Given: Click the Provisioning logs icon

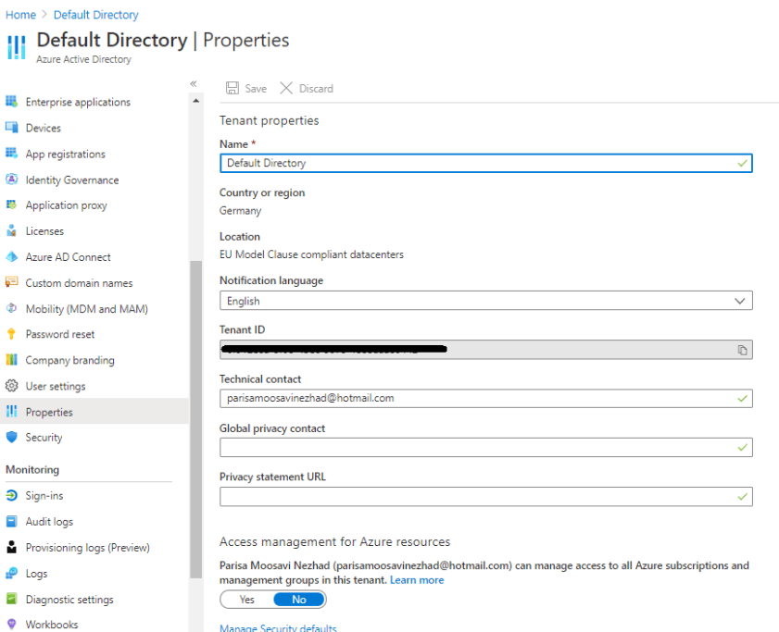Looking at the screenshot, I should [x=11, y=547].
